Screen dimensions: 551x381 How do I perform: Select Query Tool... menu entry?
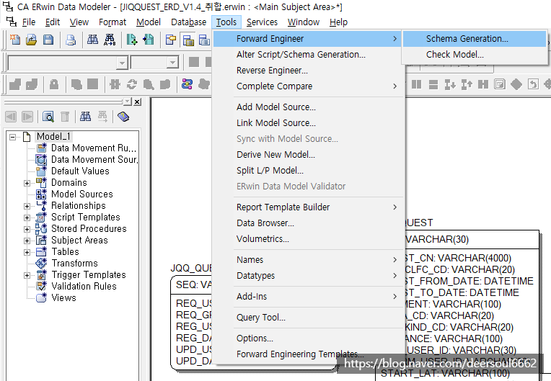point(309,317)
